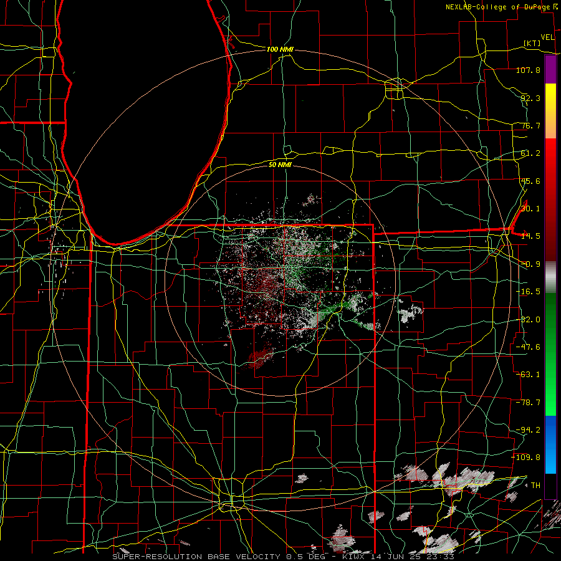Pick the dark blue swatch near -94.2
Viewport: 561px width, 561px height.
pos(550,429)
